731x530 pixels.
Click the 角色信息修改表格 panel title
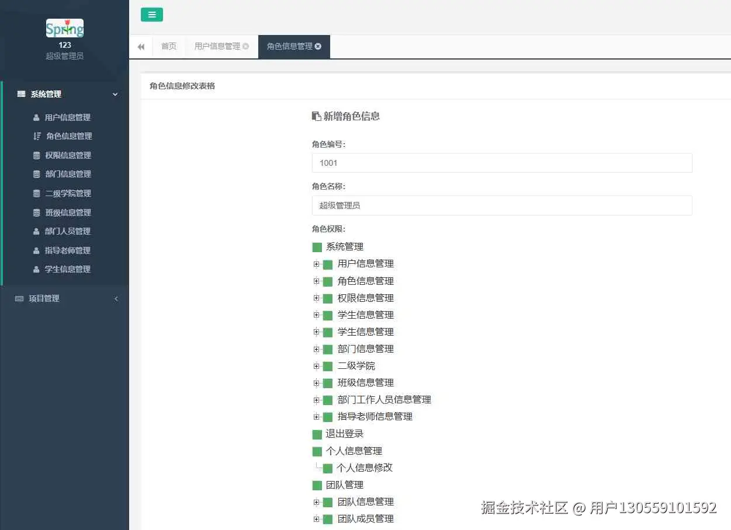tap(182, 86)
